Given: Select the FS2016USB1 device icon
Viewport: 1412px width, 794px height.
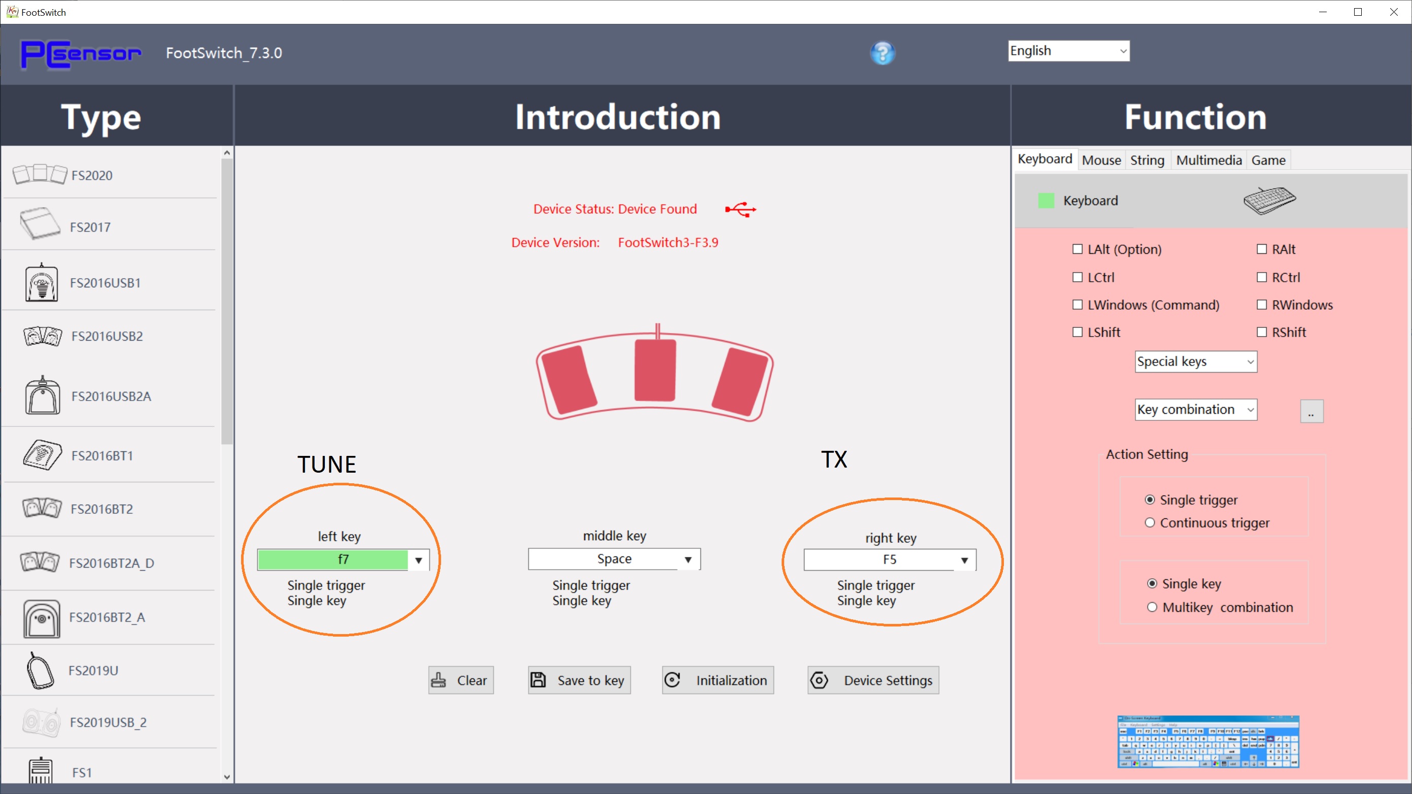Looking at the screenshot, I should click(41, 282).
